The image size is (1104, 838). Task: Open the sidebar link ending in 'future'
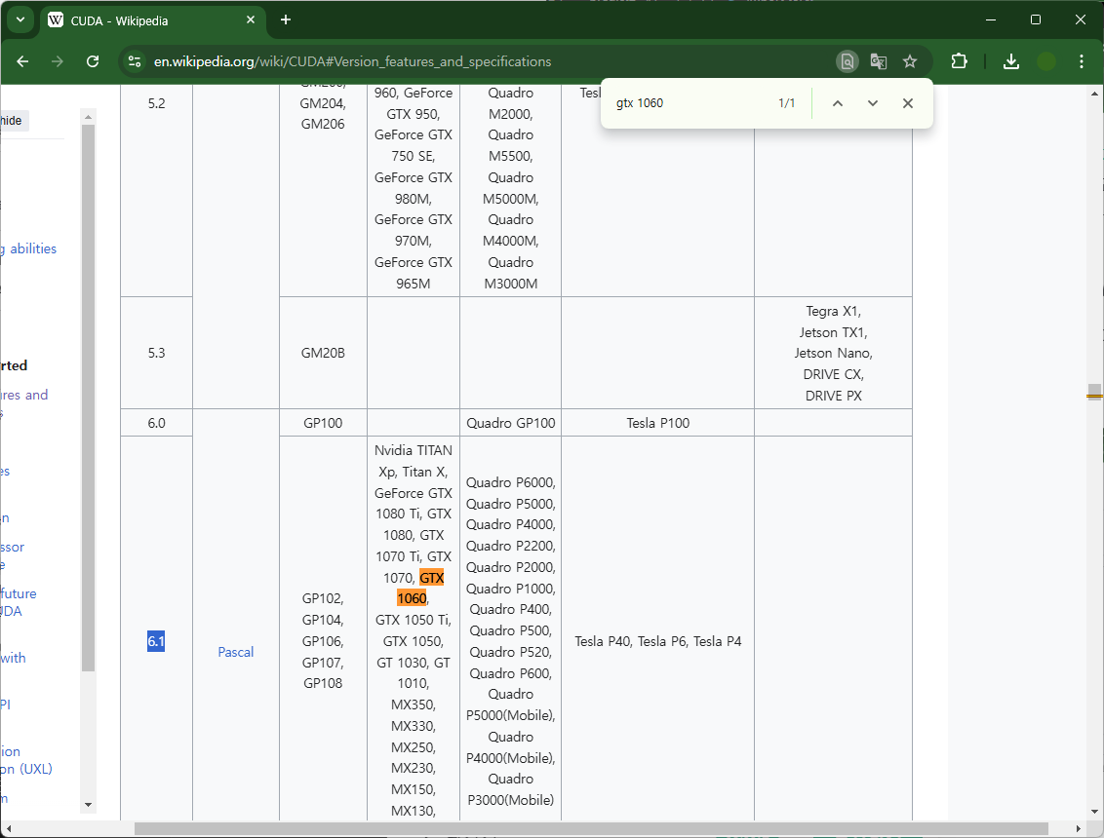[x=19, y=593]
